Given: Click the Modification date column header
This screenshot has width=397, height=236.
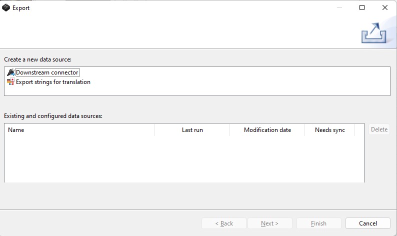Looking at the screenshot, I should coord(267,130).
